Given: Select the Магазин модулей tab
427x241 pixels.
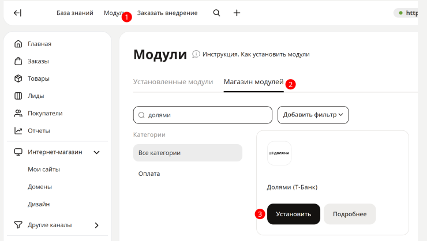Looking at the screenshot, I should (253, 82).
